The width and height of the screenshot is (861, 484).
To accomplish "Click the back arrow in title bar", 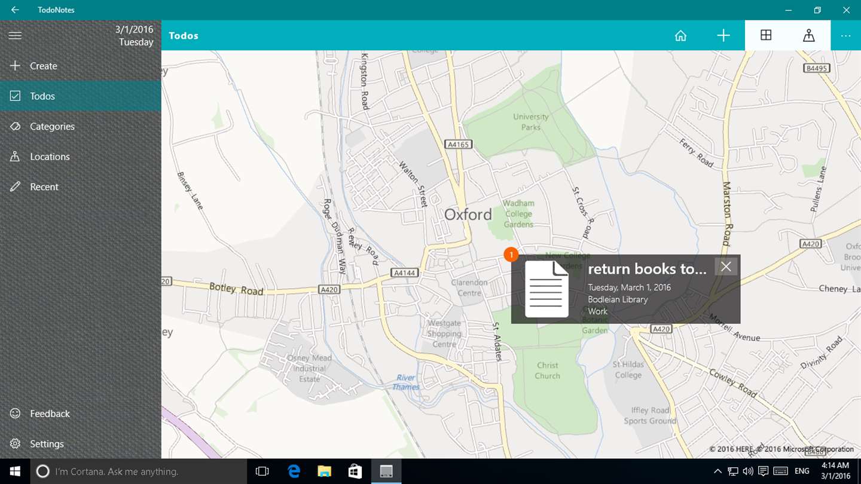I will coord(15,10).
